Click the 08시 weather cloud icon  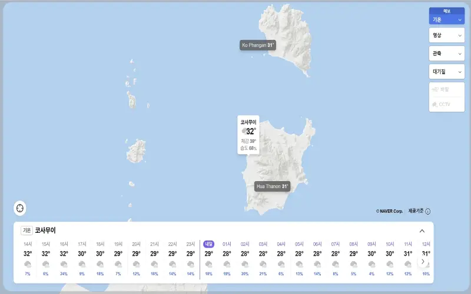[x=354, y=264]
